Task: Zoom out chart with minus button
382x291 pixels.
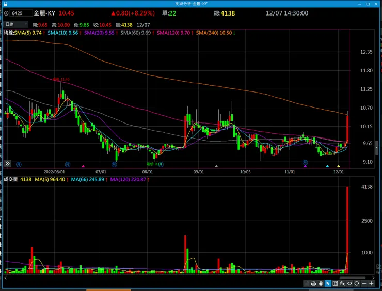Action: 364,283
